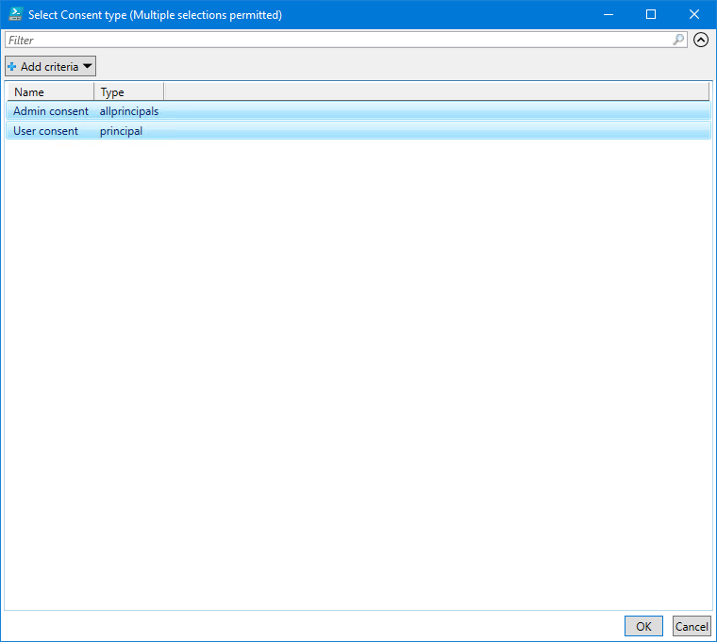Click the PowerShell icon in the title bar
The width and height of the screenshot is (717, 642).
[15, 14]
